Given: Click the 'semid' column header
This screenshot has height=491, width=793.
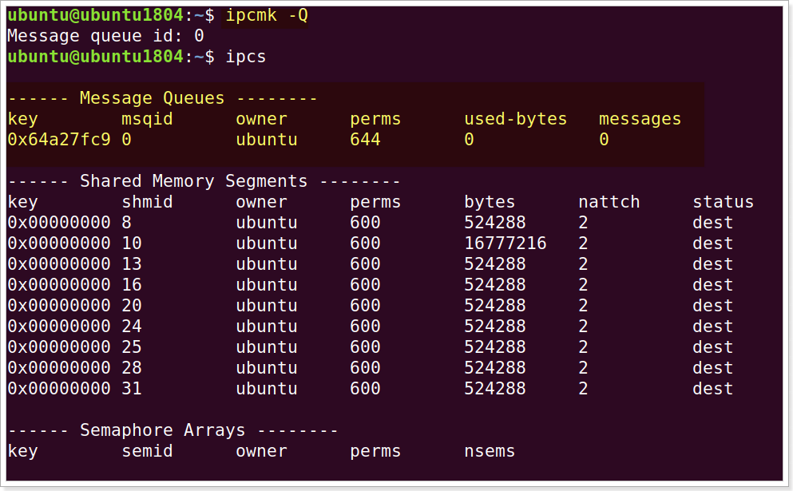Looking at the screenshot, I should click(147, 451).
